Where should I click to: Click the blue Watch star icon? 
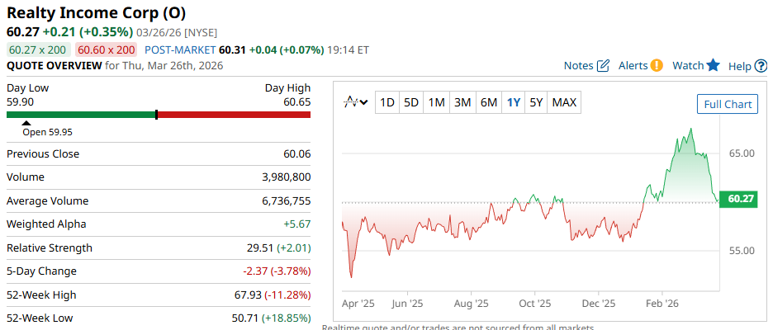[x=714, y=65]
